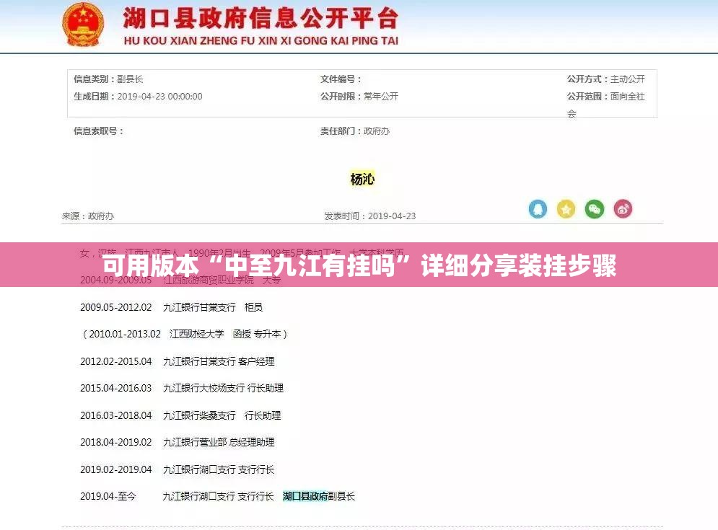This screenshot has width=718, height=530.
Task: Click row 2019.02-2019.04 湖口支行 支行行长
Action: [x=178, y=469]
